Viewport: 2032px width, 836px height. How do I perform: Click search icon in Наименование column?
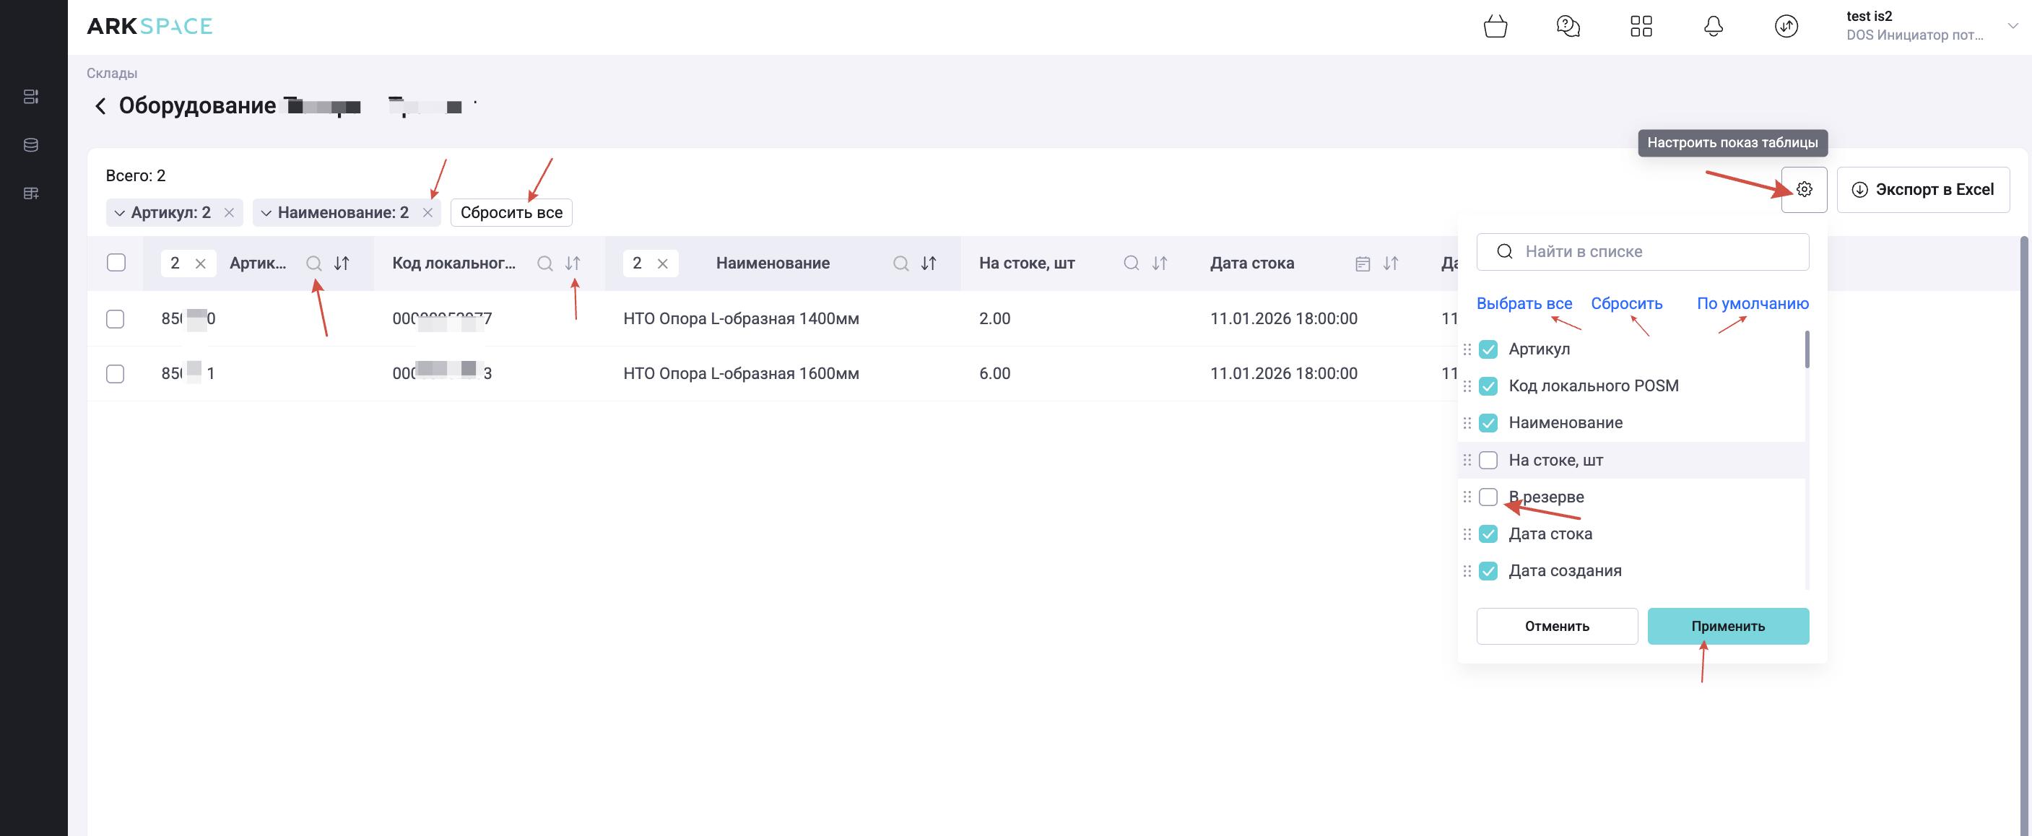click(900, 264)
